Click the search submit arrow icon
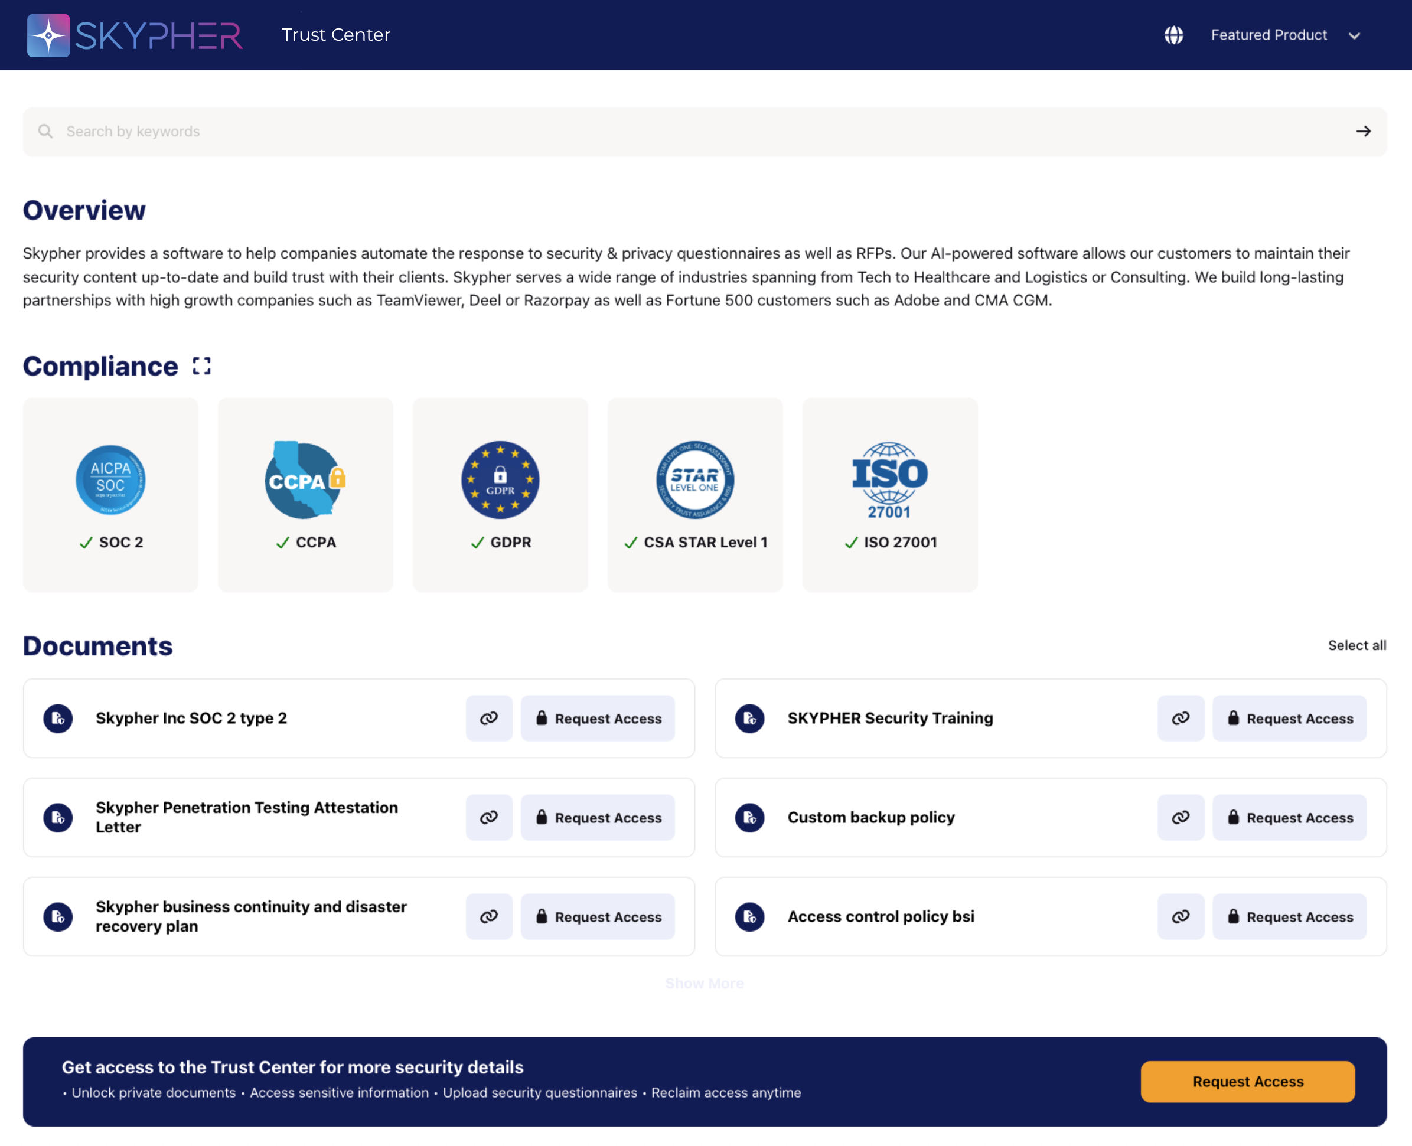The height and width of the screenshot is (1146, 1412). 1363,131
